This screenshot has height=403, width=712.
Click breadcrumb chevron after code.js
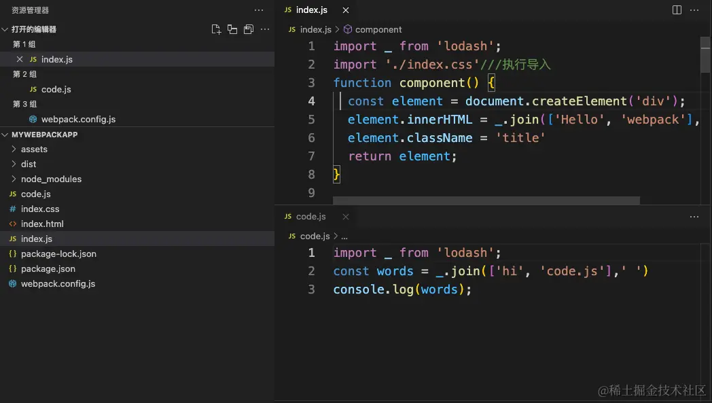pyautogui.click(x=336, y=236)
